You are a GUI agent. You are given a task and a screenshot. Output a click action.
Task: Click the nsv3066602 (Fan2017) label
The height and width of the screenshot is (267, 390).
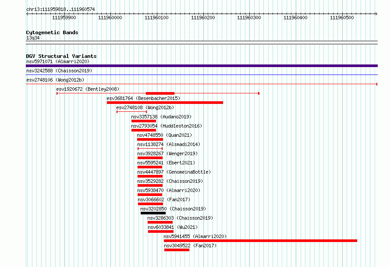(164, 199)
